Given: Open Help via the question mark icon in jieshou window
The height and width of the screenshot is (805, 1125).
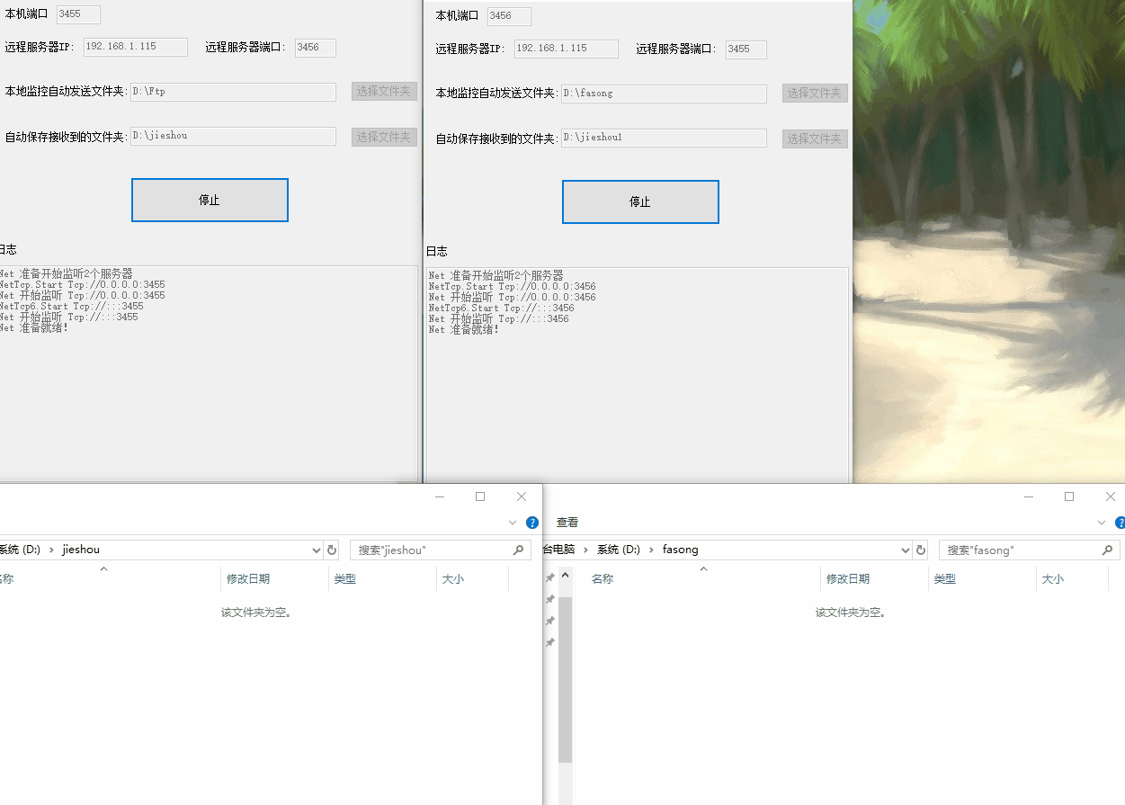Looking at the screenshot, I should tap(531, 522).
